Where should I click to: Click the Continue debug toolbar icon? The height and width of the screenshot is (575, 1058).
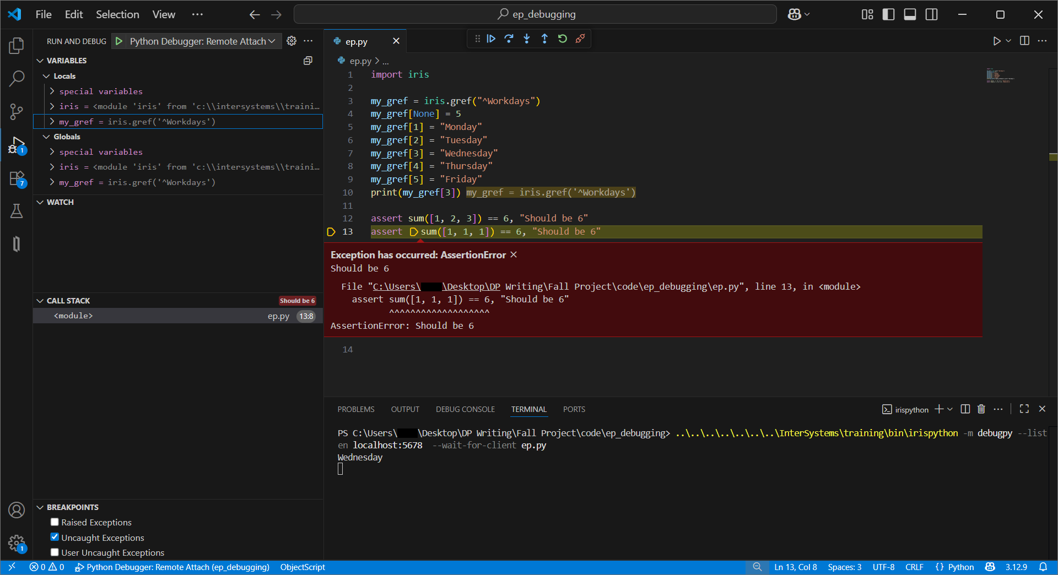coord(491,39)
